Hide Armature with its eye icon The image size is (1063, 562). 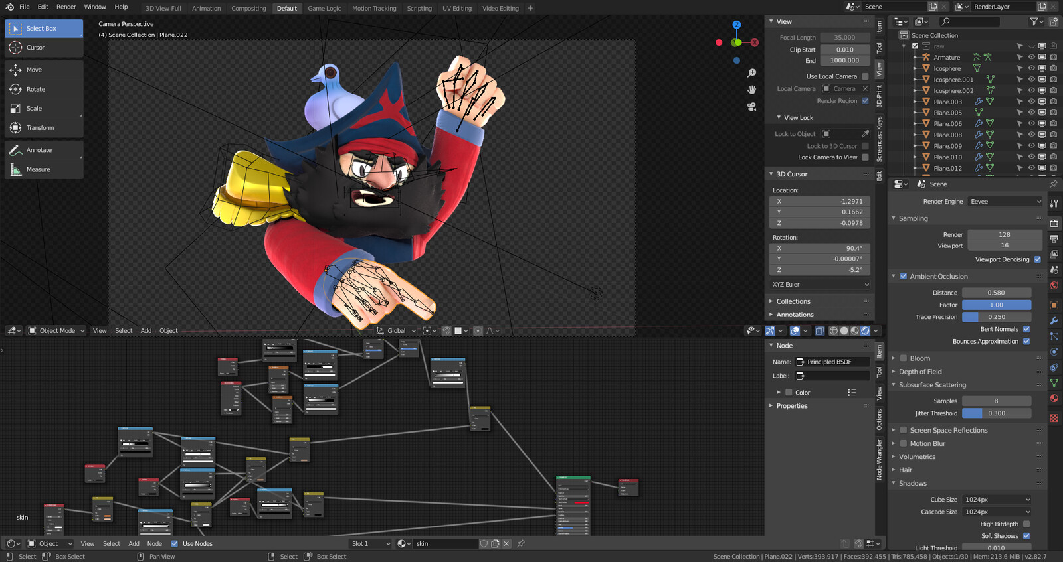(x=1032, y=58)
